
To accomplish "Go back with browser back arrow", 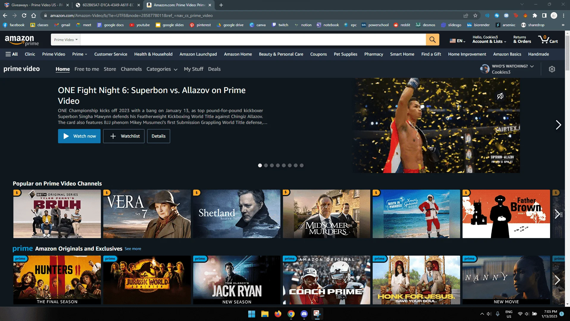I will pyautogui.click(x=5, y=15).
